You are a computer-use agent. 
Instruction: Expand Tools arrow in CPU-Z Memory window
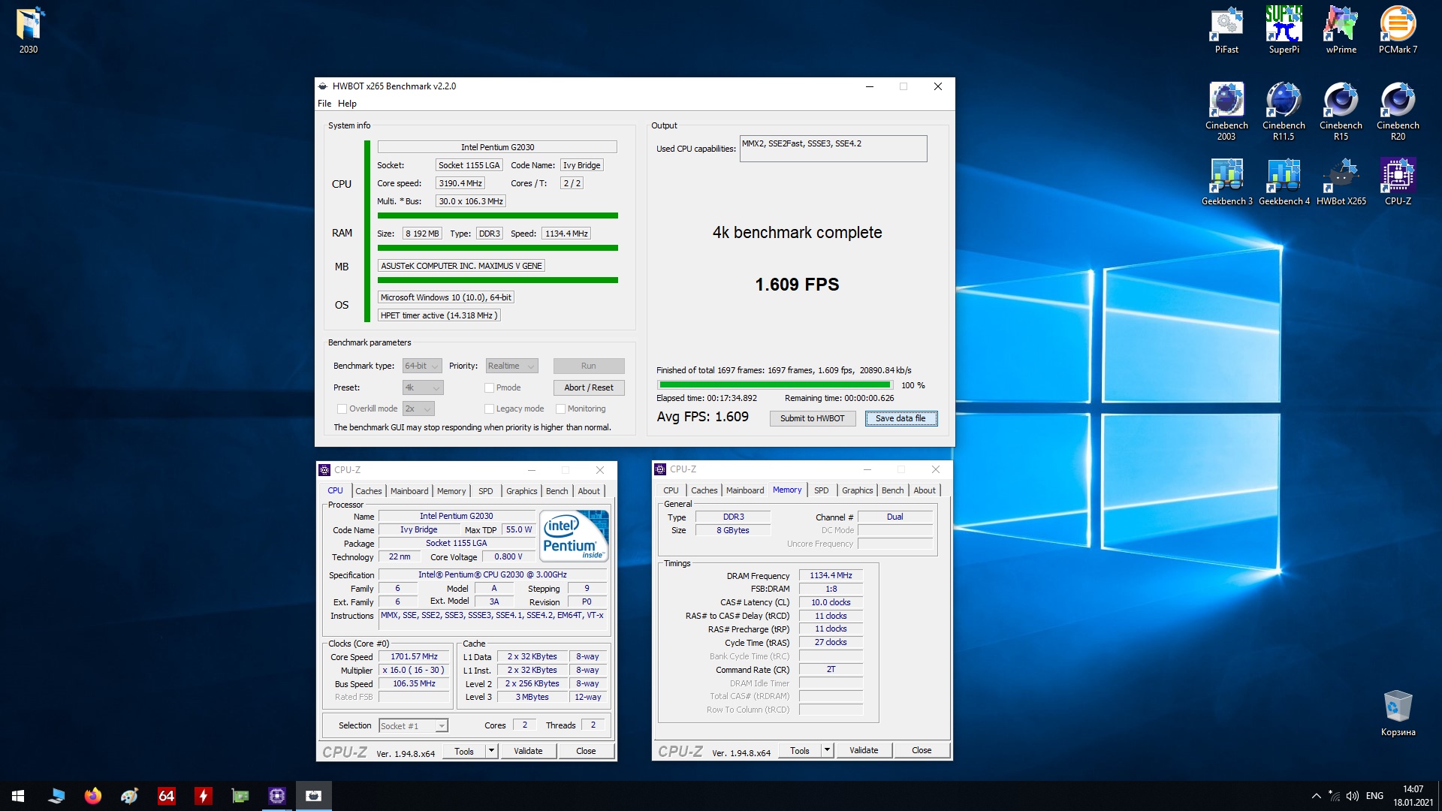(x=827, y=750)
